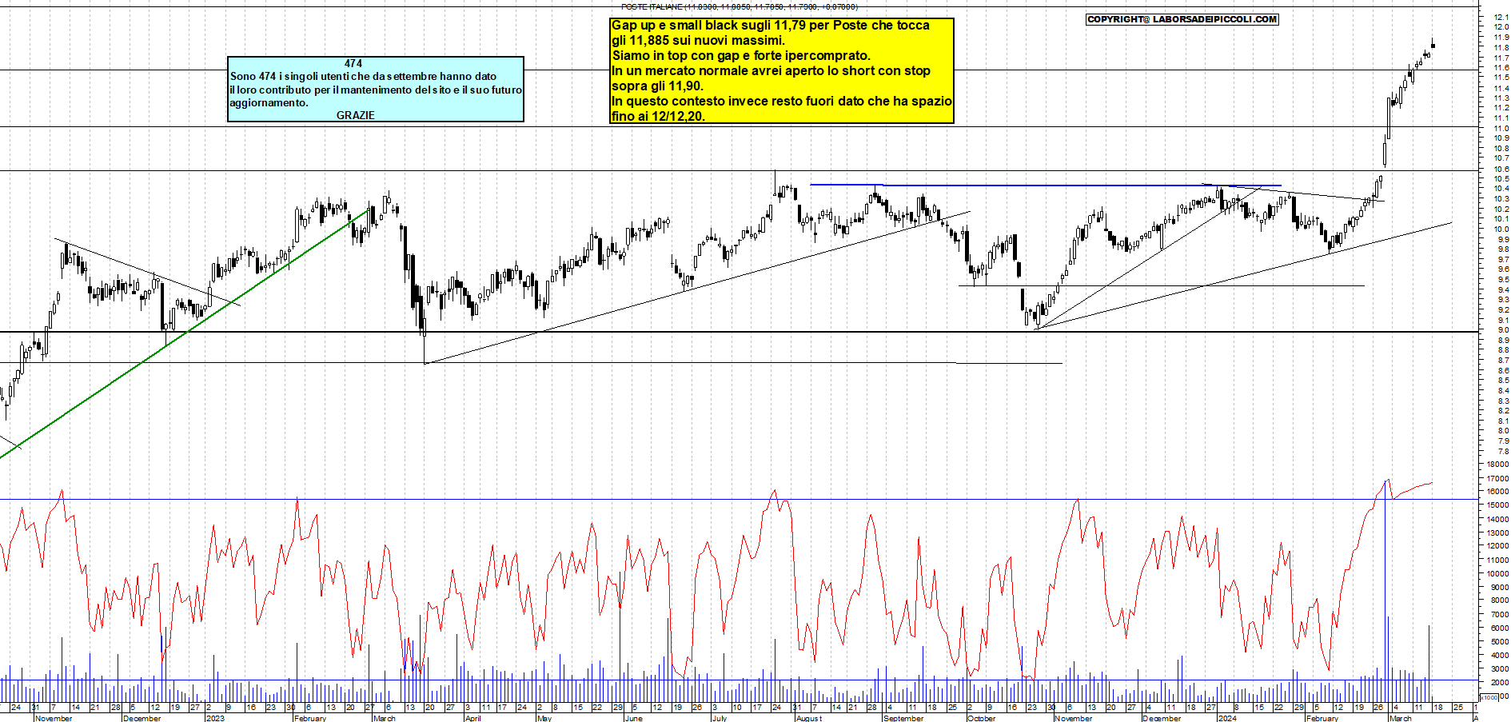Screen dimensions: 1511x722
Task: Click the 7.8 price axis label
Action: tap(1502, 451)
